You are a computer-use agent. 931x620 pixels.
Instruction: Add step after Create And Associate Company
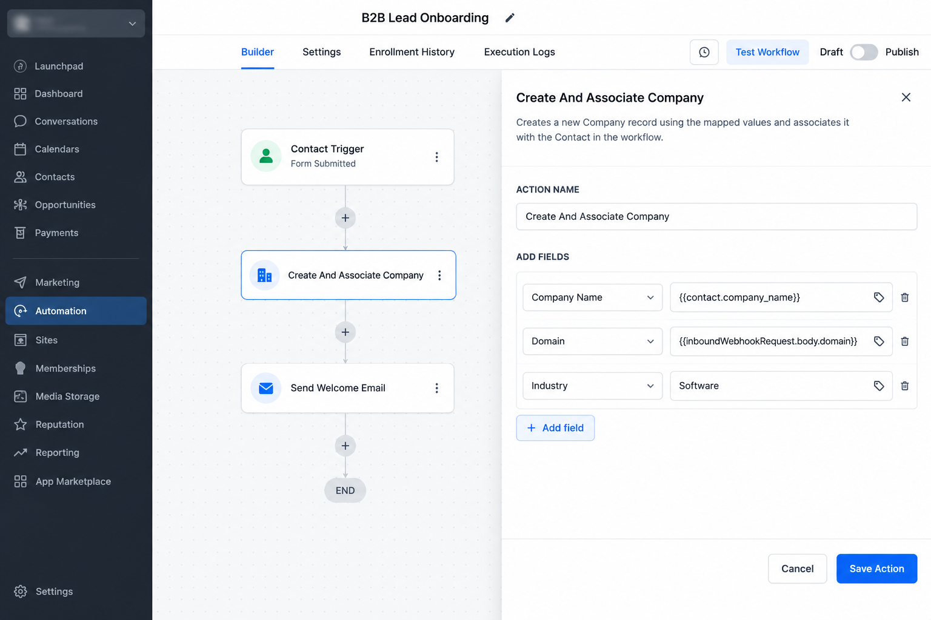345,332
